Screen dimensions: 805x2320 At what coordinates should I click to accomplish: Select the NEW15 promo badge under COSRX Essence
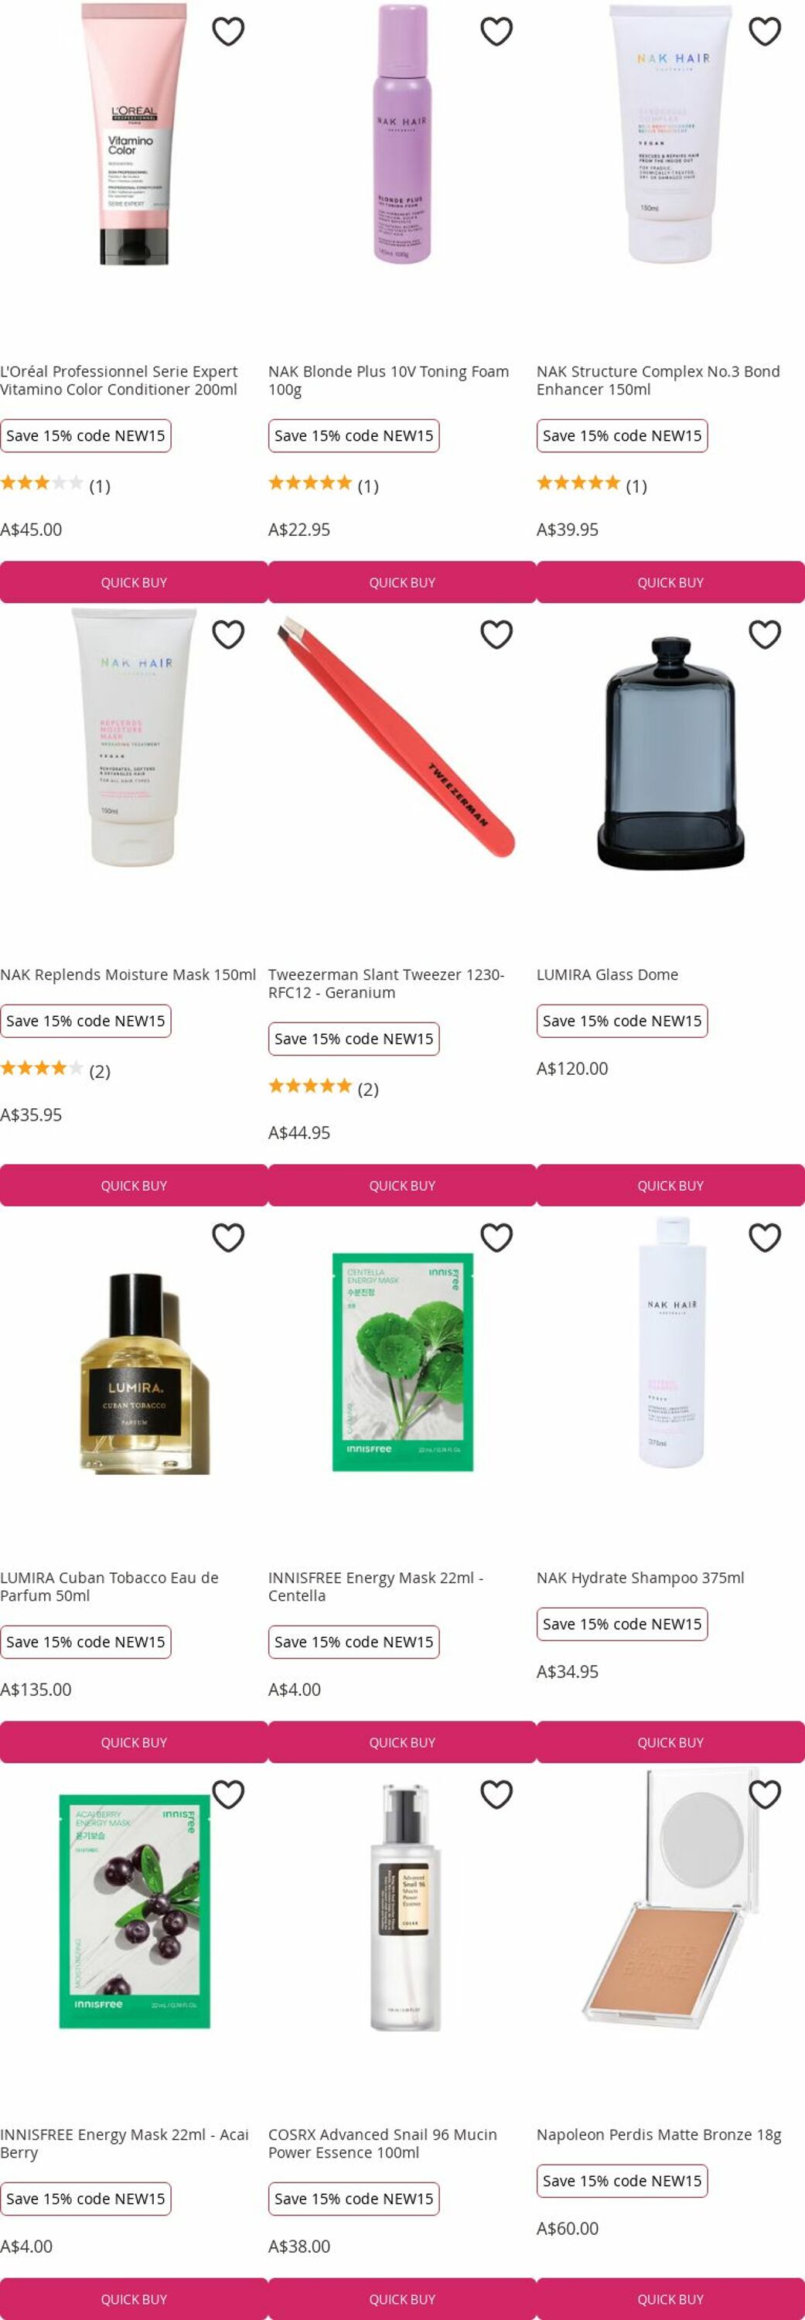click(x=354, y=2199)
